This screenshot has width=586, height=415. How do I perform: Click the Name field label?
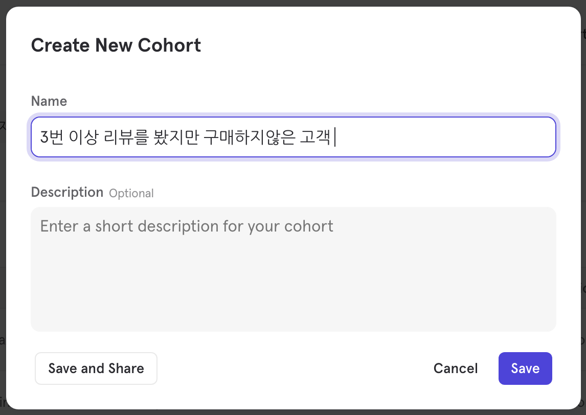pyautogui.click(x=49, y=101)
